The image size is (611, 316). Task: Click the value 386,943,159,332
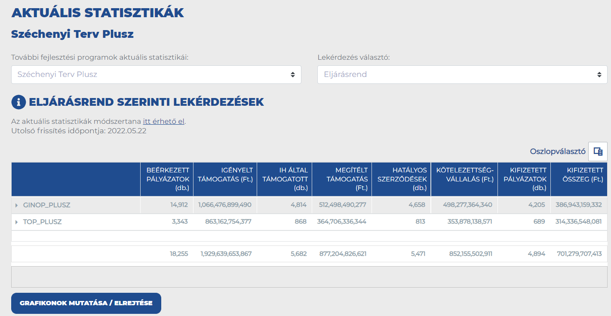click(578, 205)
